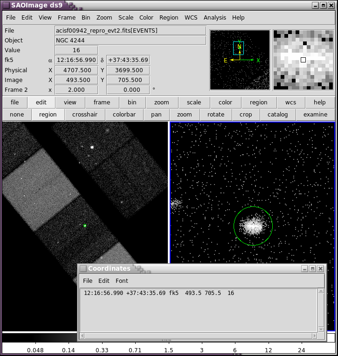Screen dimensions: 338x356
Task: Open Edit menu in Coordinates window
Action: pos(104,281)
